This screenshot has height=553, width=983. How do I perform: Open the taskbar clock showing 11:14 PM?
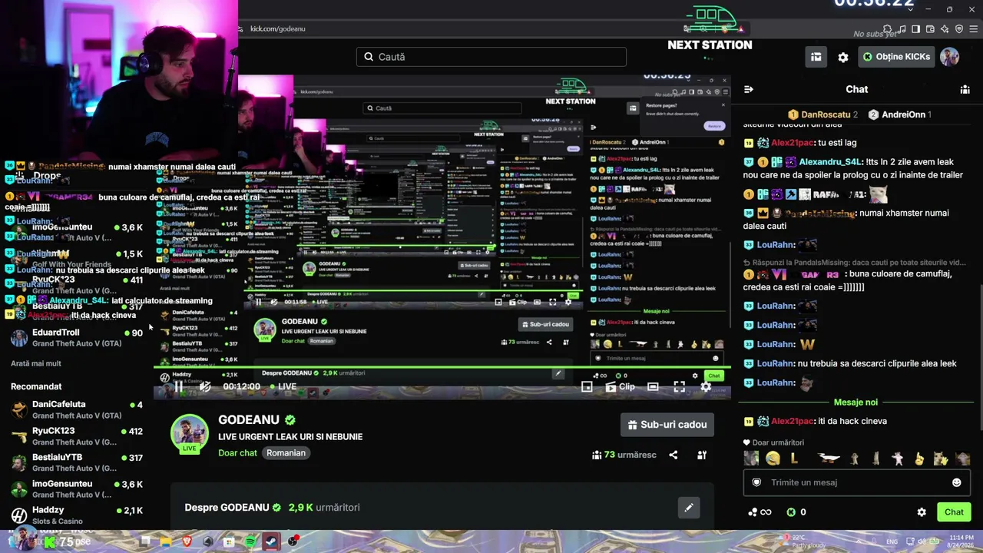[x=961, y=541]
